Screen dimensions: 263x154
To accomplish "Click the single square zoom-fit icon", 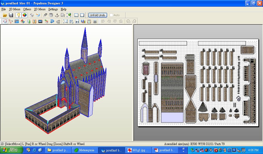I will pyautogui.click(x=65, y=22).
